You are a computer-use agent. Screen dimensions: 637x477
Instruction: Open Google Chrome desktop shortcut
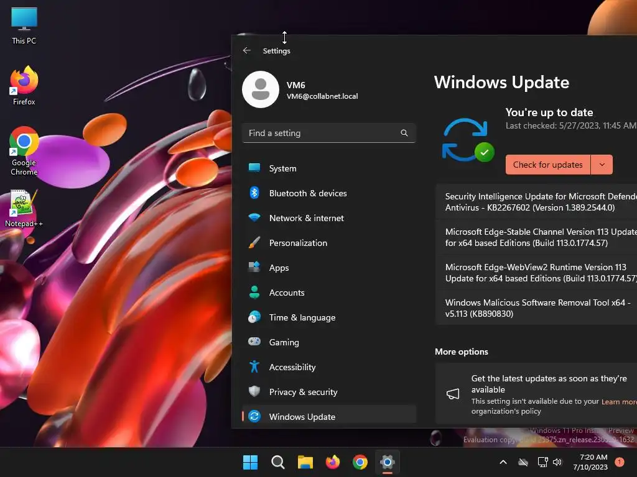(24, 152)
